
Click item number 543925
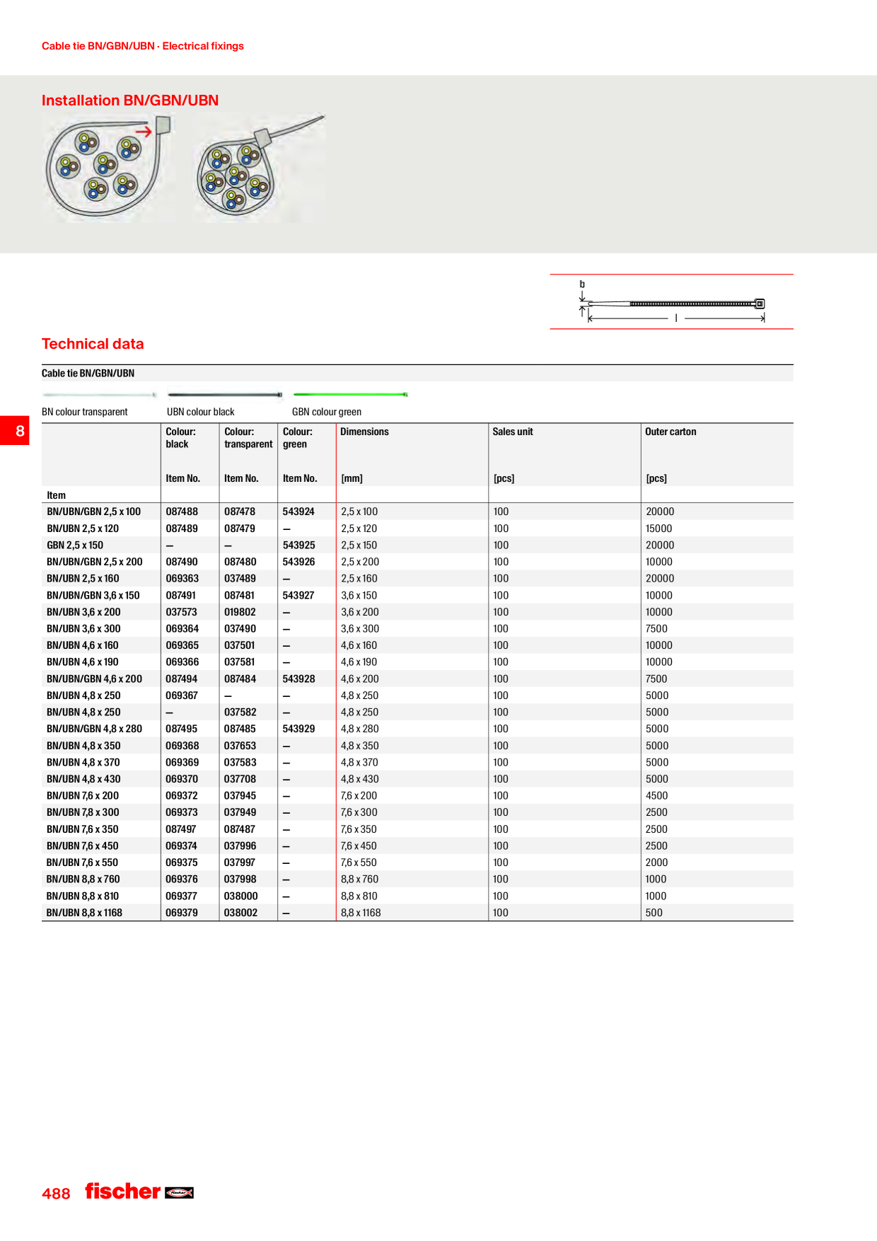tap(299, 545)
